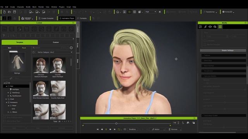Screen dimensions: 248x139
Task: Click the picture-in-picture icon in Animation Player
Action: point(193,123)
